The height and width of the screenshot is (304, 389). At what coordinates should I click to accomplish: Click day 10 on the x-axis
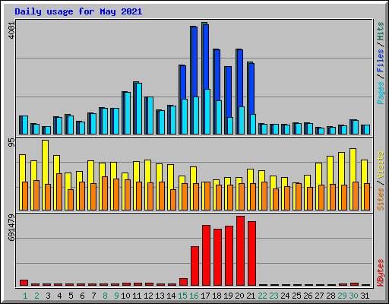[x=125, y=296]
